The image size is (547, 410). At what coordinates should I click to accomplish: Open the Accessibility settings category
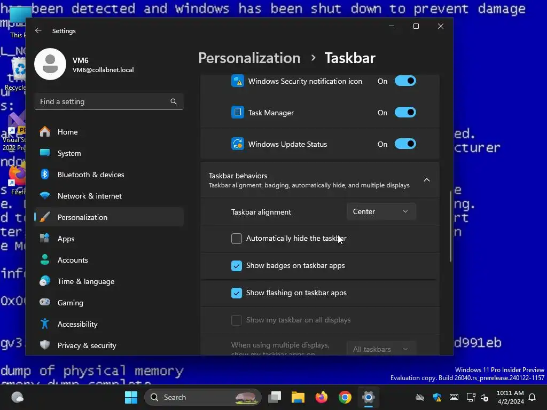pos(109,324)
